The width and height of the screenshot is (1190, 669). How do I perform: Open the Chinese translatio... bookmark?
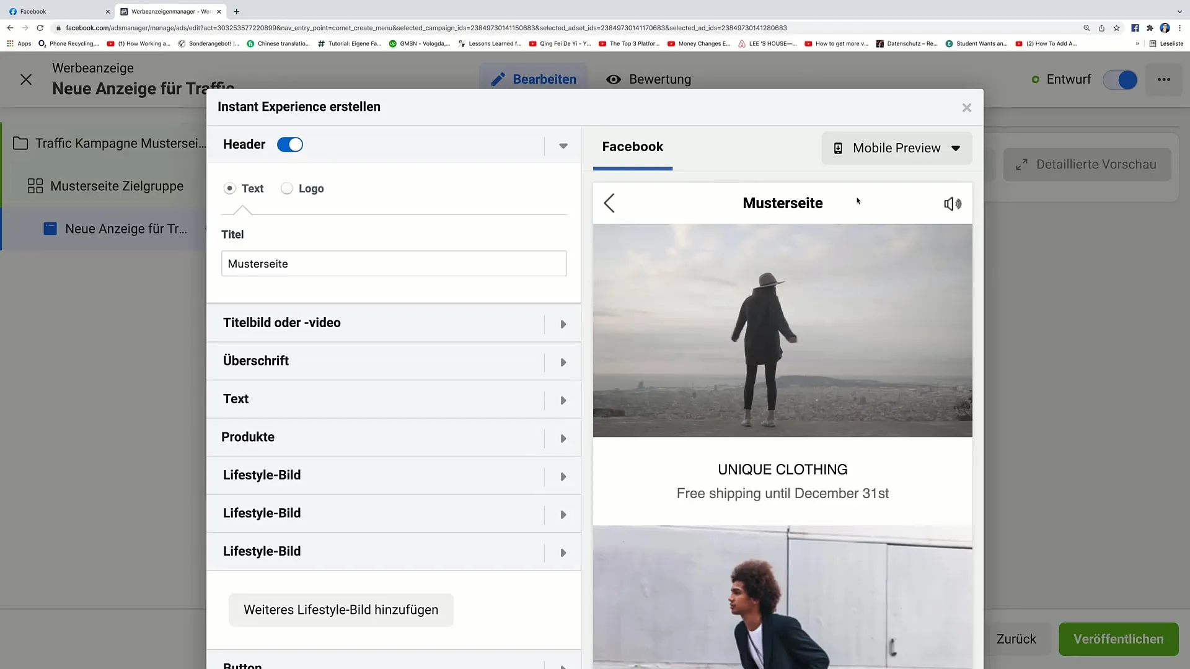click(x=278, y=43)
